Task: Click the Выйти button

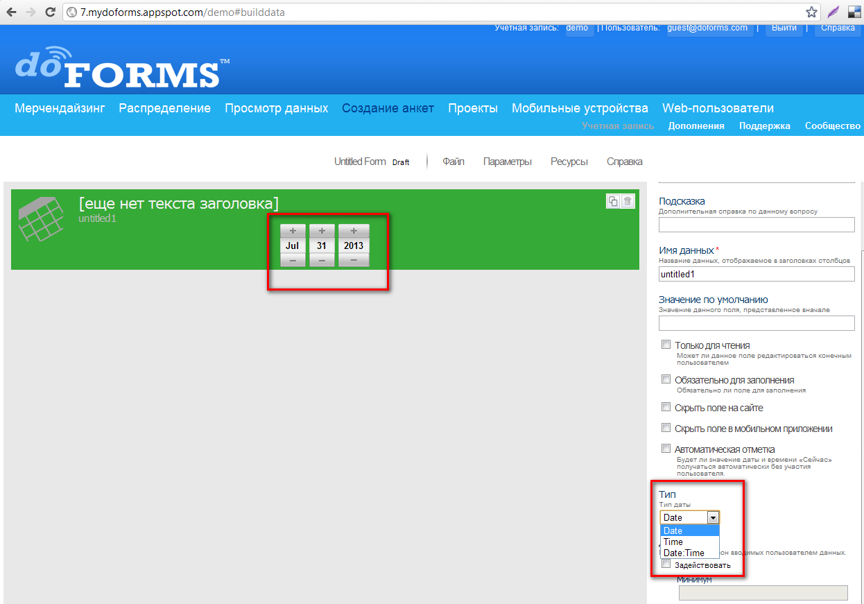Action: 784,28
